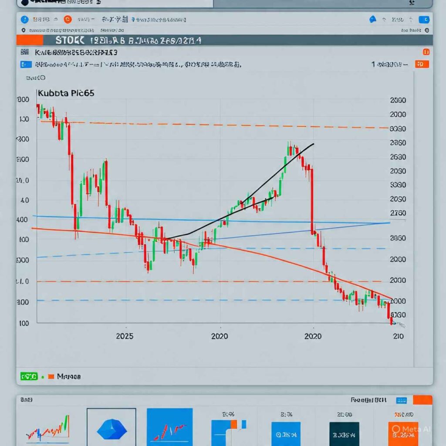Click the 210 label on the time axis
This screenshot has height=446, width=446.
(x=398, y=336)
